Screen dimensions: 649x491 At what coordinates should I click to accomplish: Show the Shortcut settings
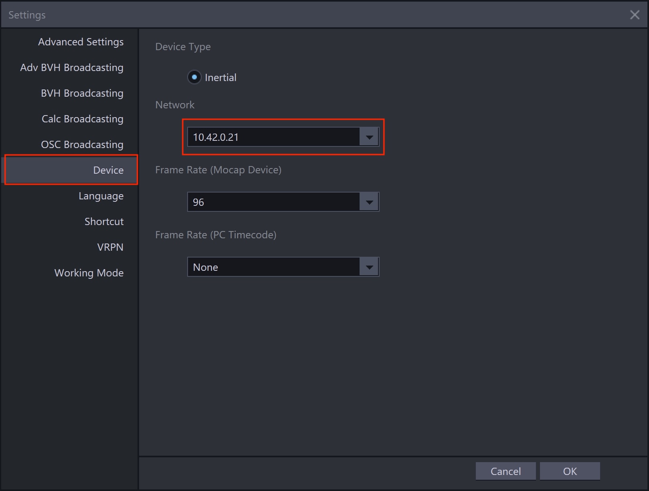pyautogui.click(x=104, y=222)
